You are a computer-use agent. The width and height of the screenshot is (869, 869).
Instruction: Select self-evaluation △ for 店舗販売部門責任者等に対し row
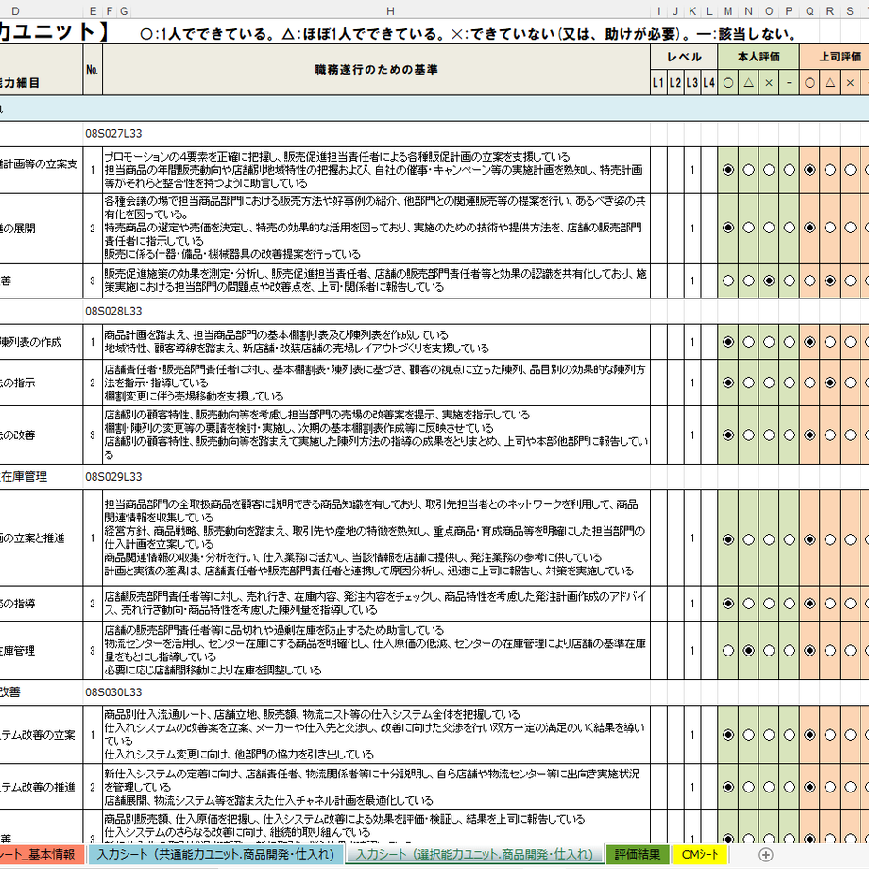pos(748,603)
